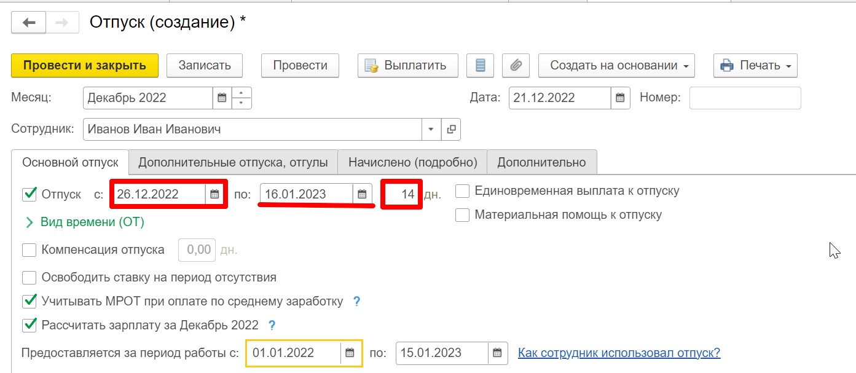Open the Печать dropdown menu
The width and height of the screenshot is (856, 373).
pyautogui.click(x=755, y=65)
